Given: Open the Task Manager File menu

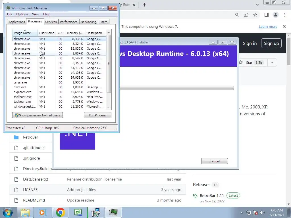Looking at the screenshot, I should click(10, 14).
